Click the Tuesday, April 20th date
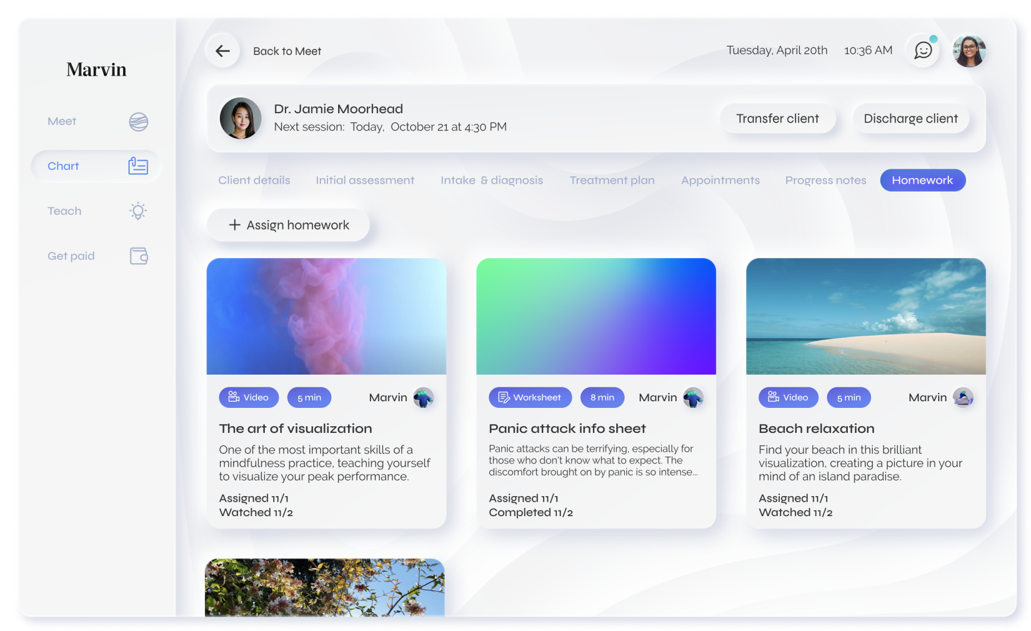Image resolution: width=1031 pixels, height=631 pixels. tap(777, 51)
